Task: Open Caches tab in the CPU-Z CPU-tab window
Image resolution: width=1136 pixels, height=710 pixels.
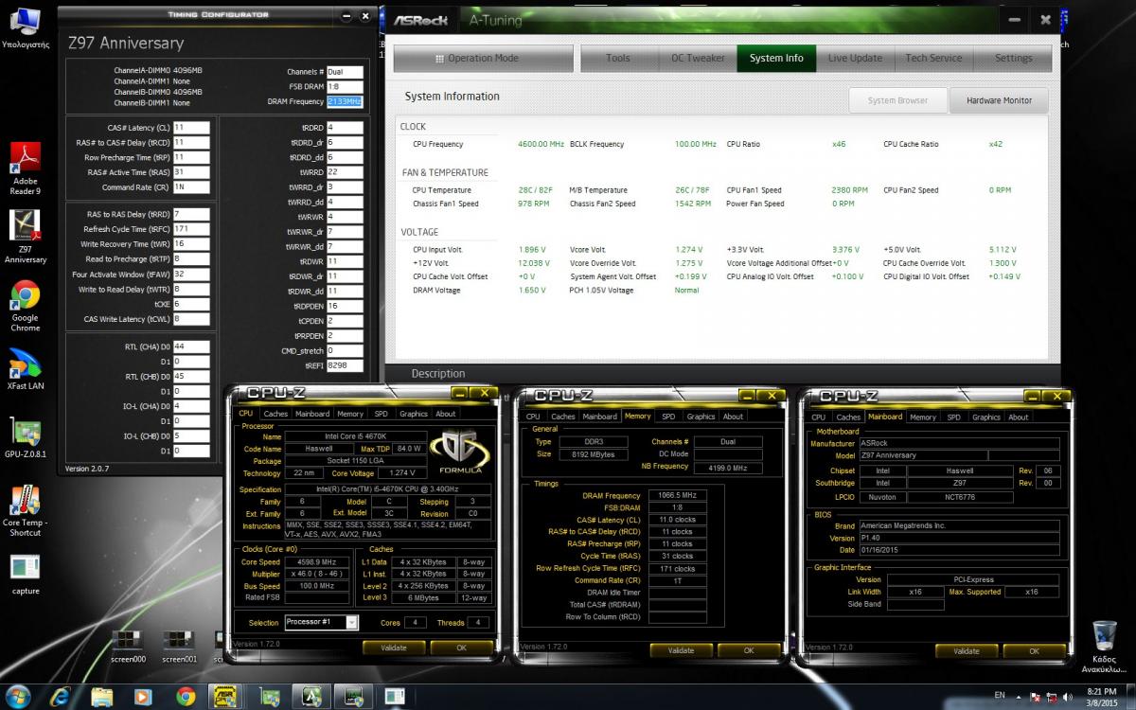Action: [275, 414]
